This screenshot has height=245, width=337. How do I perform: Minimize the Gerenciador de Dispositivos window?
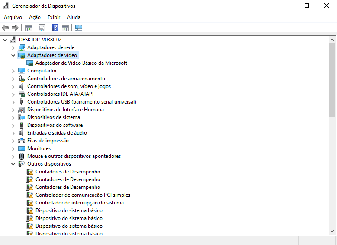click(287, 6)
